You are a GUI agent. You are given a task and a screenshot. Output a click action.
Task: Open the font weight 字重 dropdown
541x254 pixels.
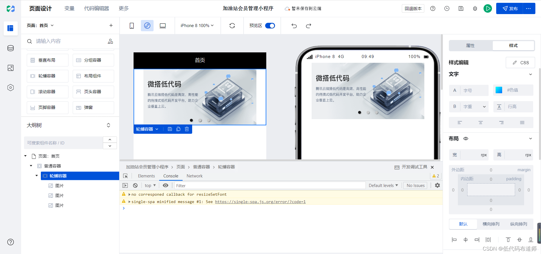coord(475,107)
